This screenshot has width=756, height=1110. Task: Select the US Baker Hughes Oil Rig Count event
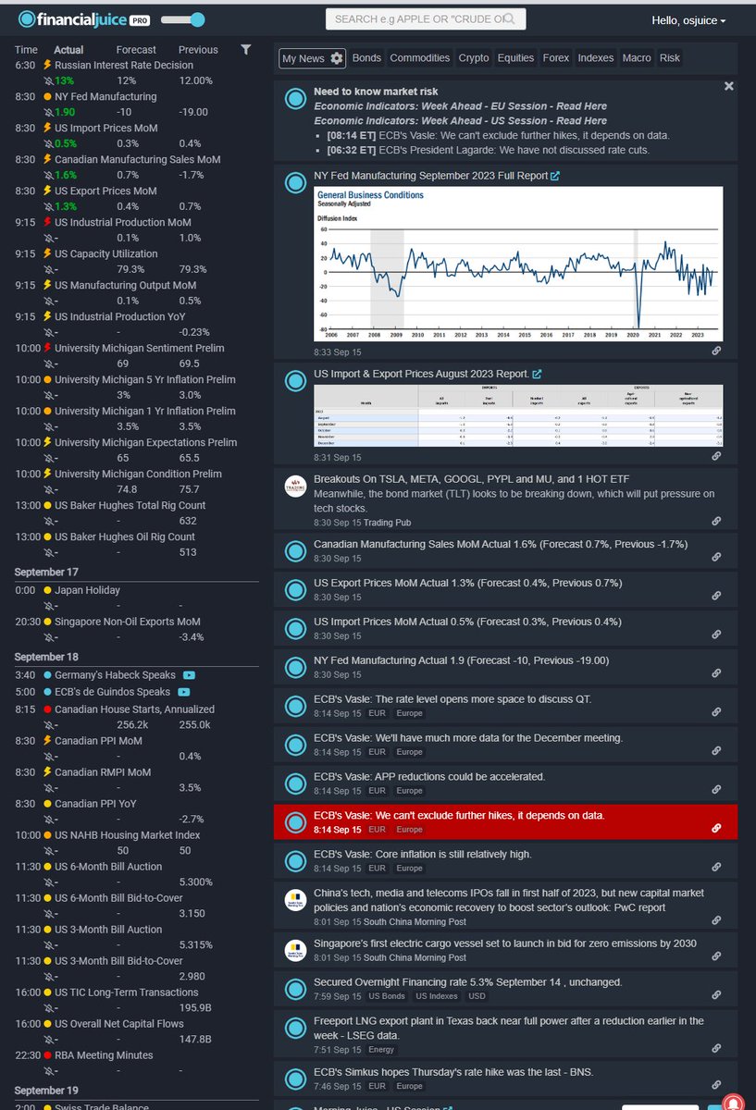pyautogui.click(x=125, y=536)
